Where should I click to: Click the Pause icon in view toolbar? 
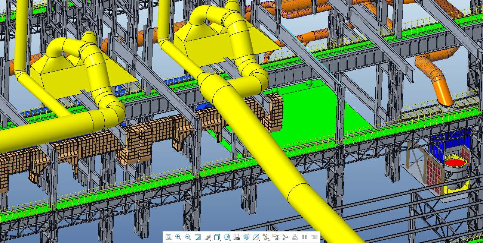pos(304,237)
